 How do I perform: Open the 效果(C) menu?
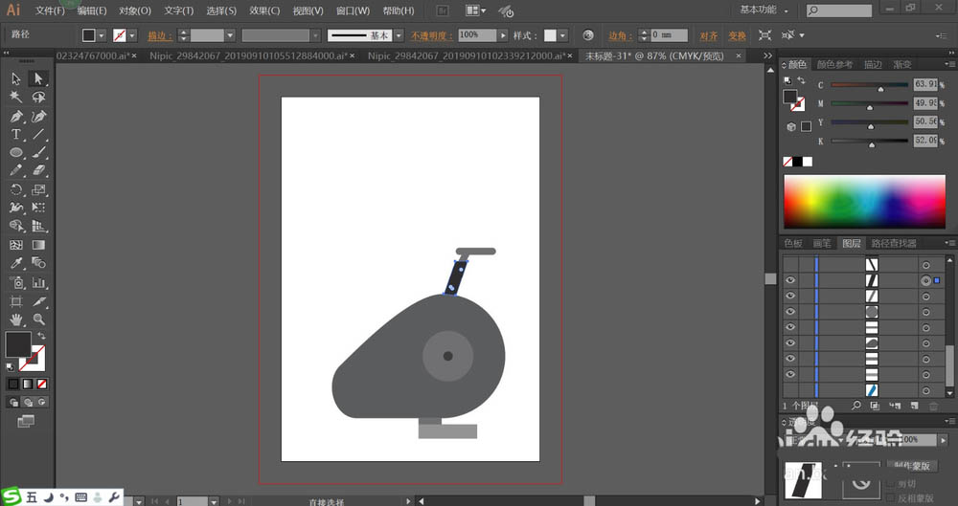pos(264,11)
